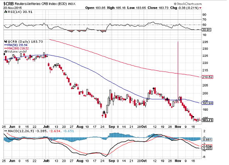229x165 pixels.
Task: Click the -0.651 tag on the MACD axis
Action: 207,140
